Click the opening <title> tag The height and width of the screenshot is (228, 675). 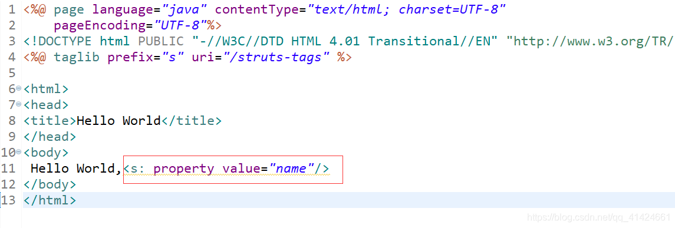click(x=50, y=121)
